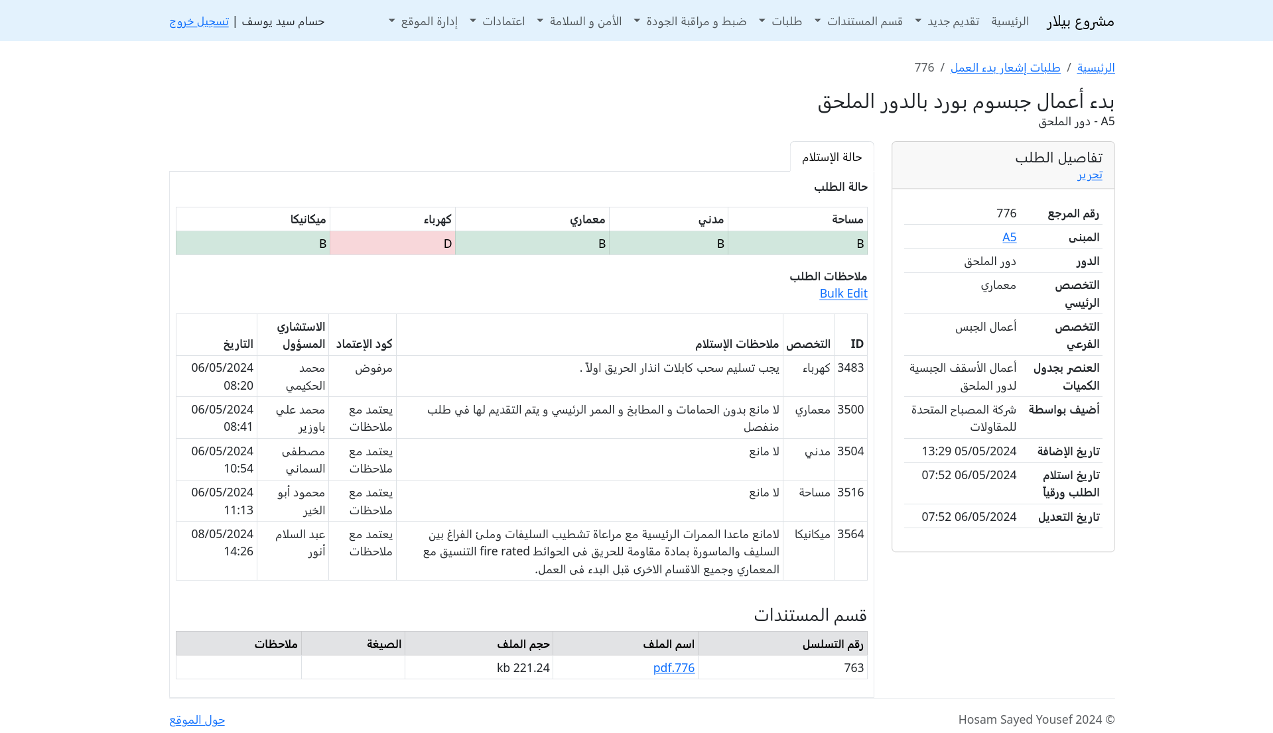Select the حالة الإستلام tab
The height and width of the screenshot is (733, 1273).
tap(832, 157)
